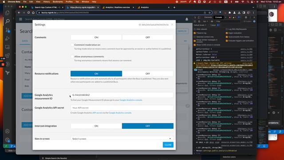Click the DEPLOY button behind the dialog
284x160 pixels.
tap(182, 31)
